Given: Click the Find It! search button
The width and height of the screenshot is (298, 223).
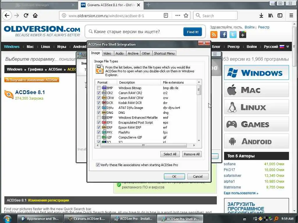Looking at the screenshot, I should [193, 32].
